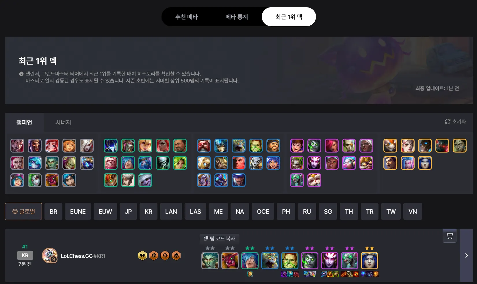Image resolution: width=477 pixels, height=284 pixels.
Task: Click the shopping cart icon
Action: 450,236
